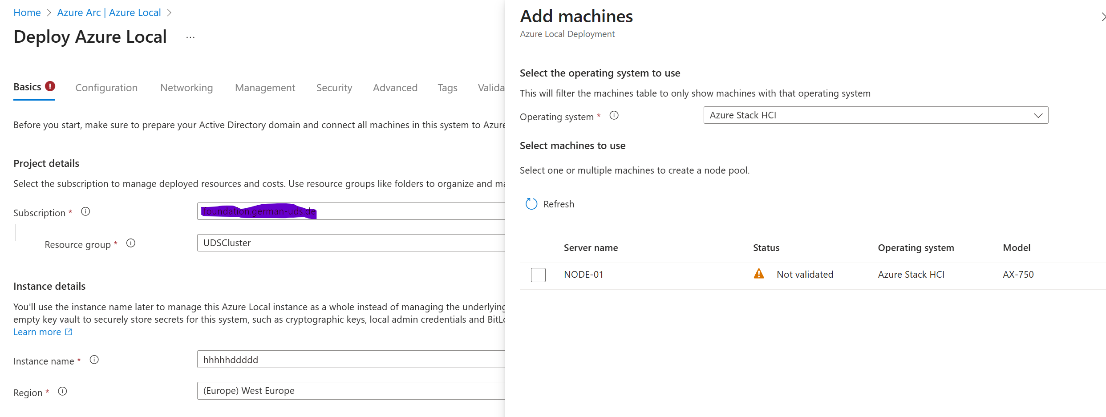Screen dimensions: 1106x417
Task: Expand the Operating system dropdown Azure Stack HCI
Action: pyautogui.click(x=876, y=115)
